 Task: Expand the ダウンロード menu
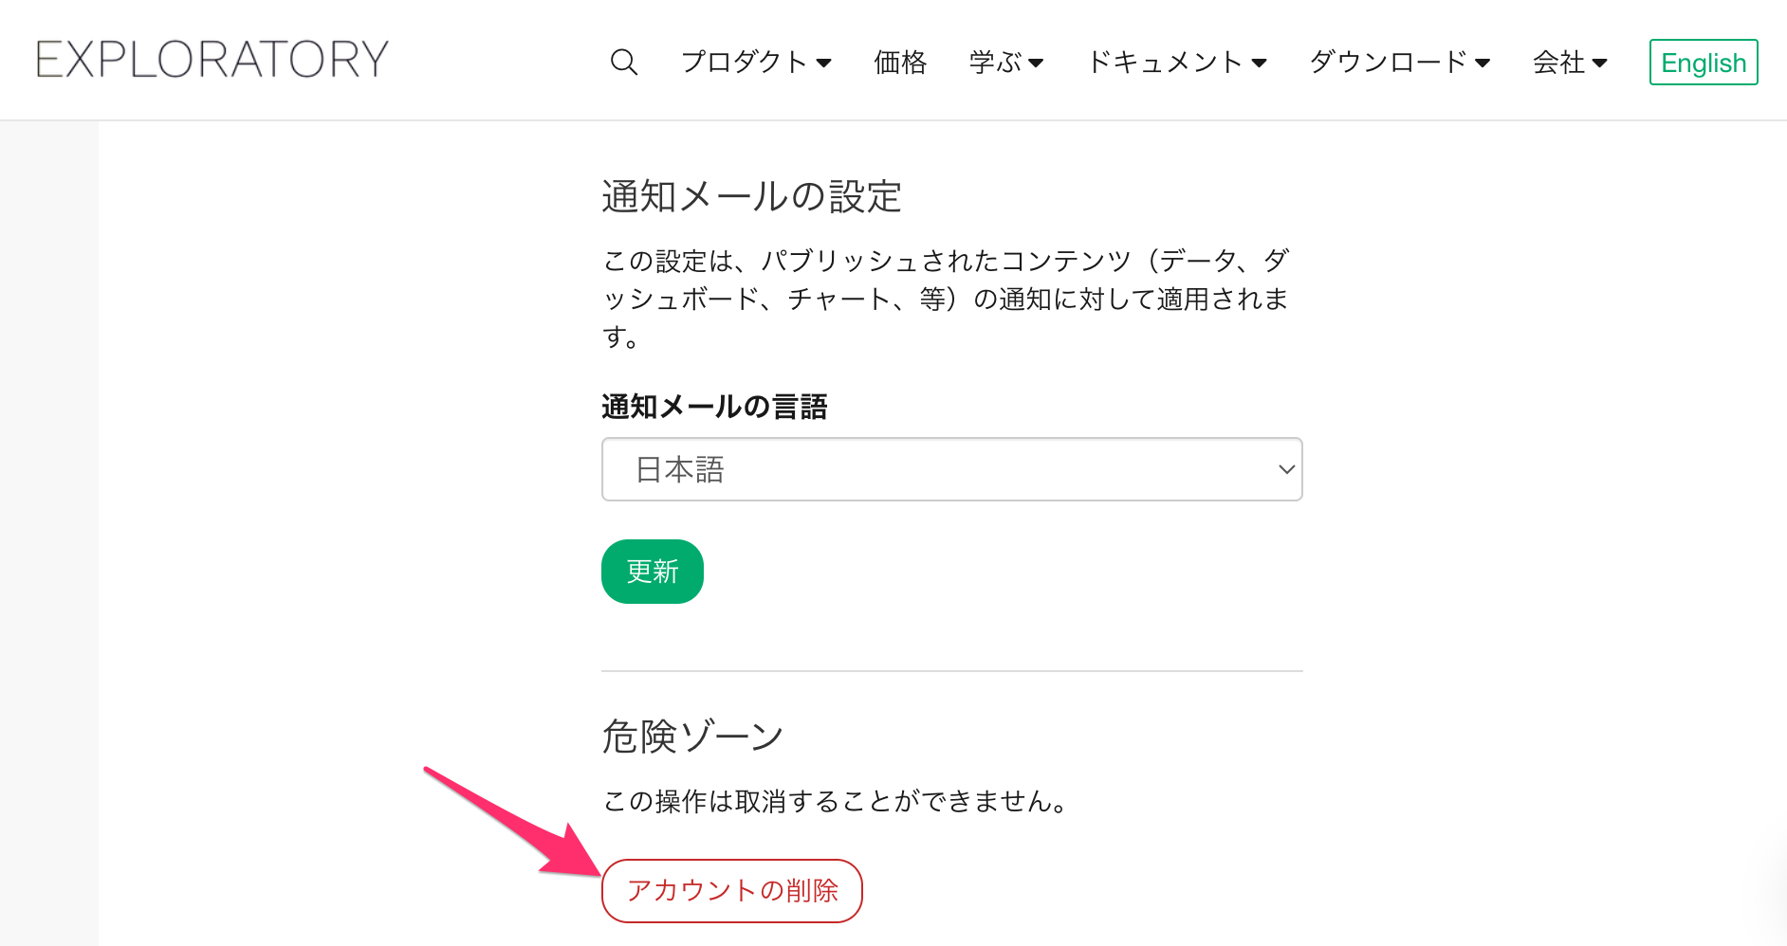click(1400, 63)
